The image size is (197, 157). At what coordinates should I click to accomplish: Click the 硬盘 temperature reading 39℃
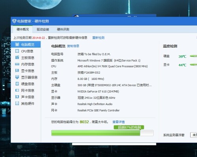coord(182,57)
